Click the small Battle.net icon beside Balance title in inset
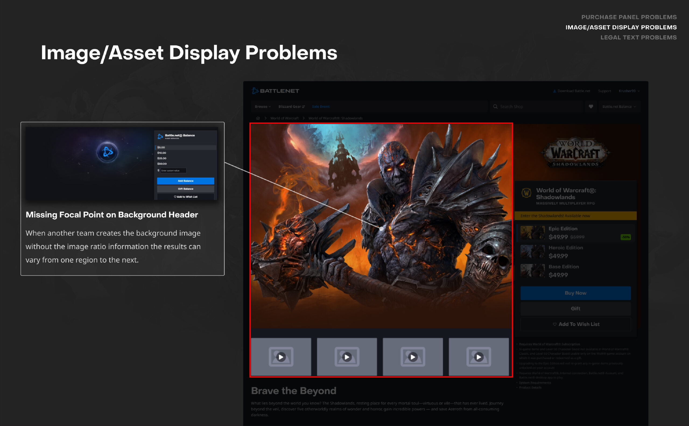The height and width of the screenshot is (426, 689). click(160, 137)
